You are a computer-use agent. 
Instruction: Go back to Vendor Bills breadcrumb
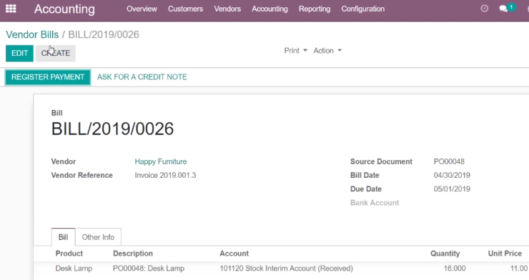tap(32, 35)
